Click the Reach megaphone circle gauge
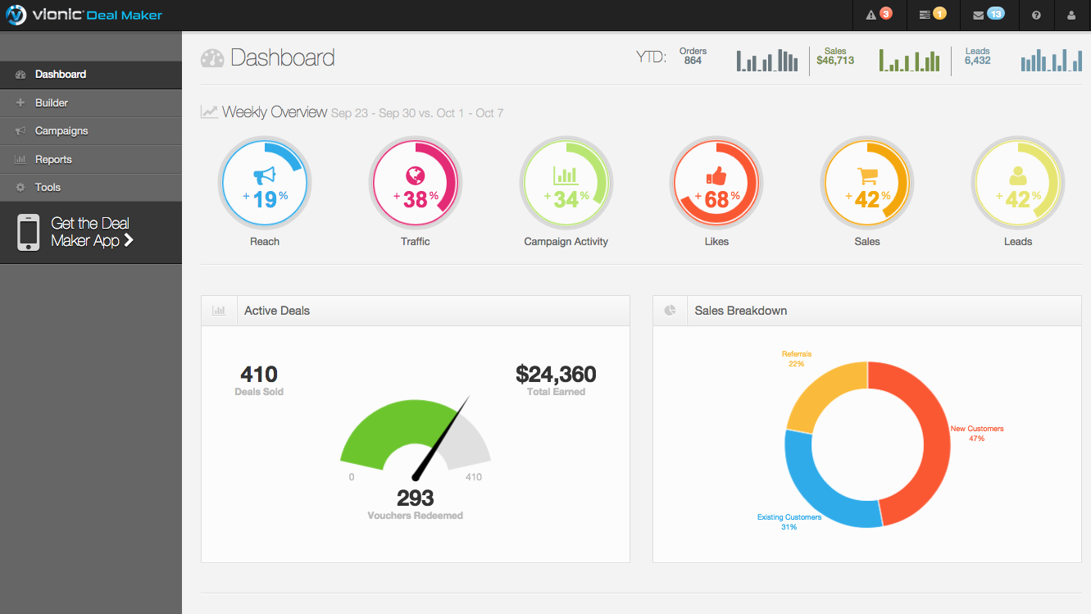Screen dimensions: 1091x614 pyautogui.click(x=265, y=183)
